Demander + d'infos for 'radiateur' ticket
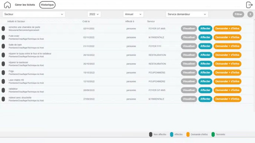 point(227,90)
